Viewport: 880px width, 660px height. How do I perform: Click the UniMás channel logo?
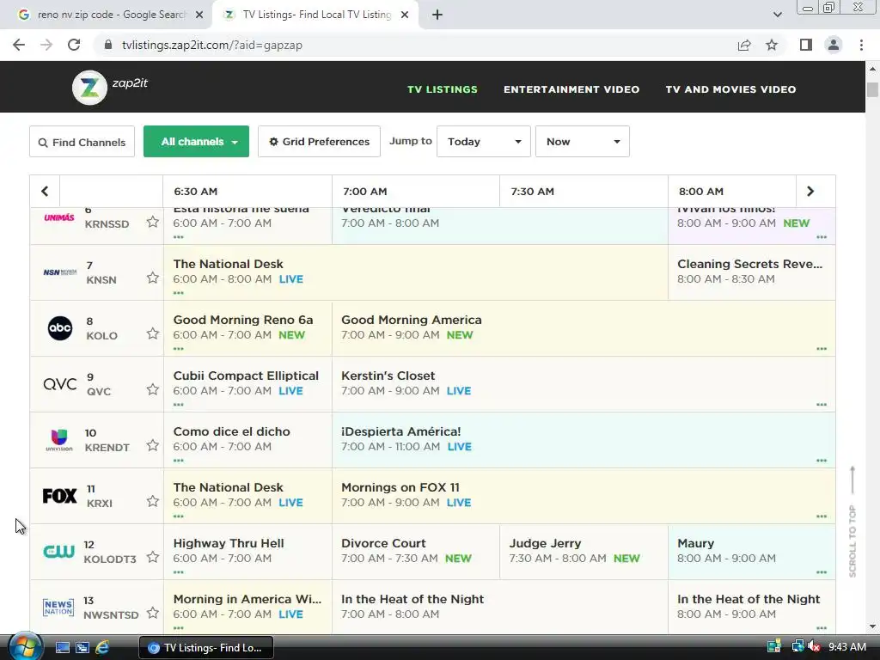pos(59,217)
